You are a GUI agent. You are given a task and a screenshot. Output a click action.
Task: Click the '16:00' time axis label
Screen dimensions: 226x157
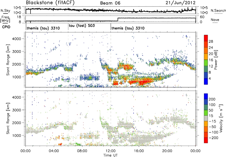(x=139, y=151)
